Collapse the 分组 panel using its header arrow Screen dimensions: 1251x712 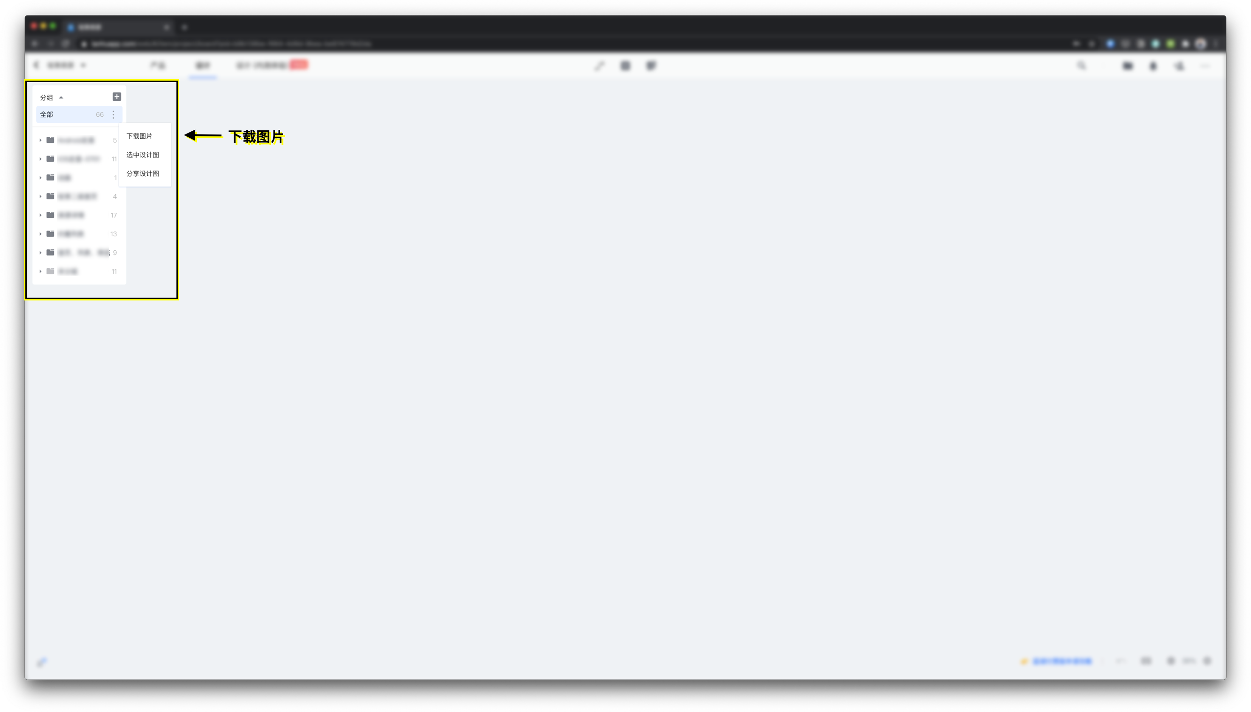61,98
